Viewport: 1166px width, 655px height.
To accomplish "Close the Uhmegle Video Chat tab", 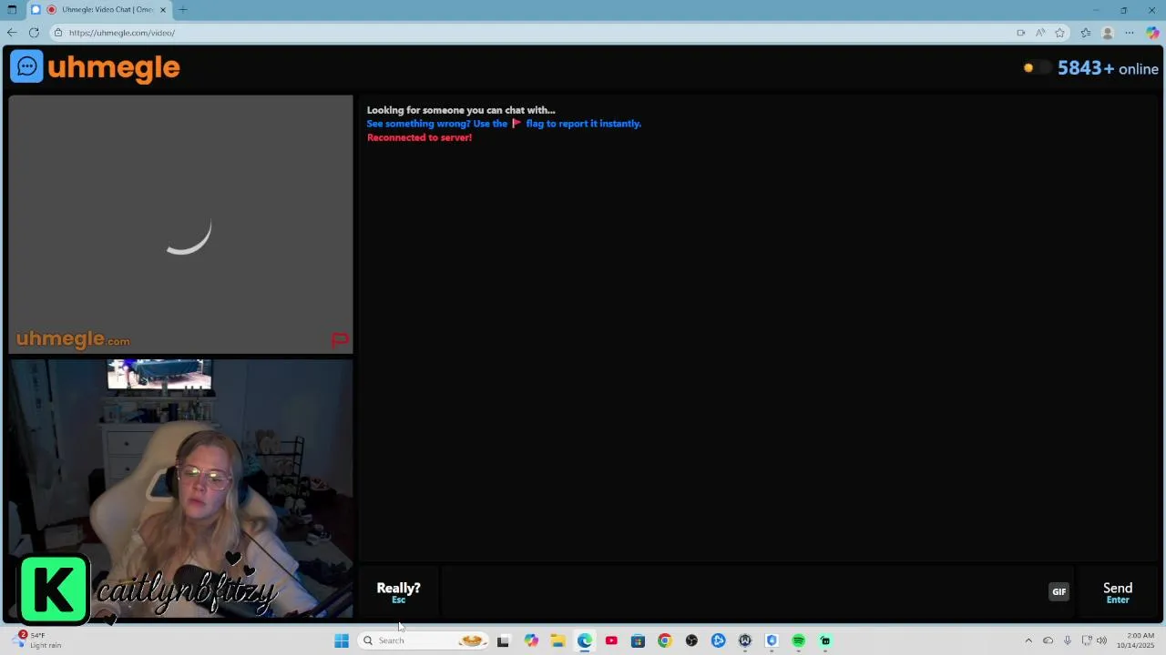I will pyautogui.click(x=163, y=10).
